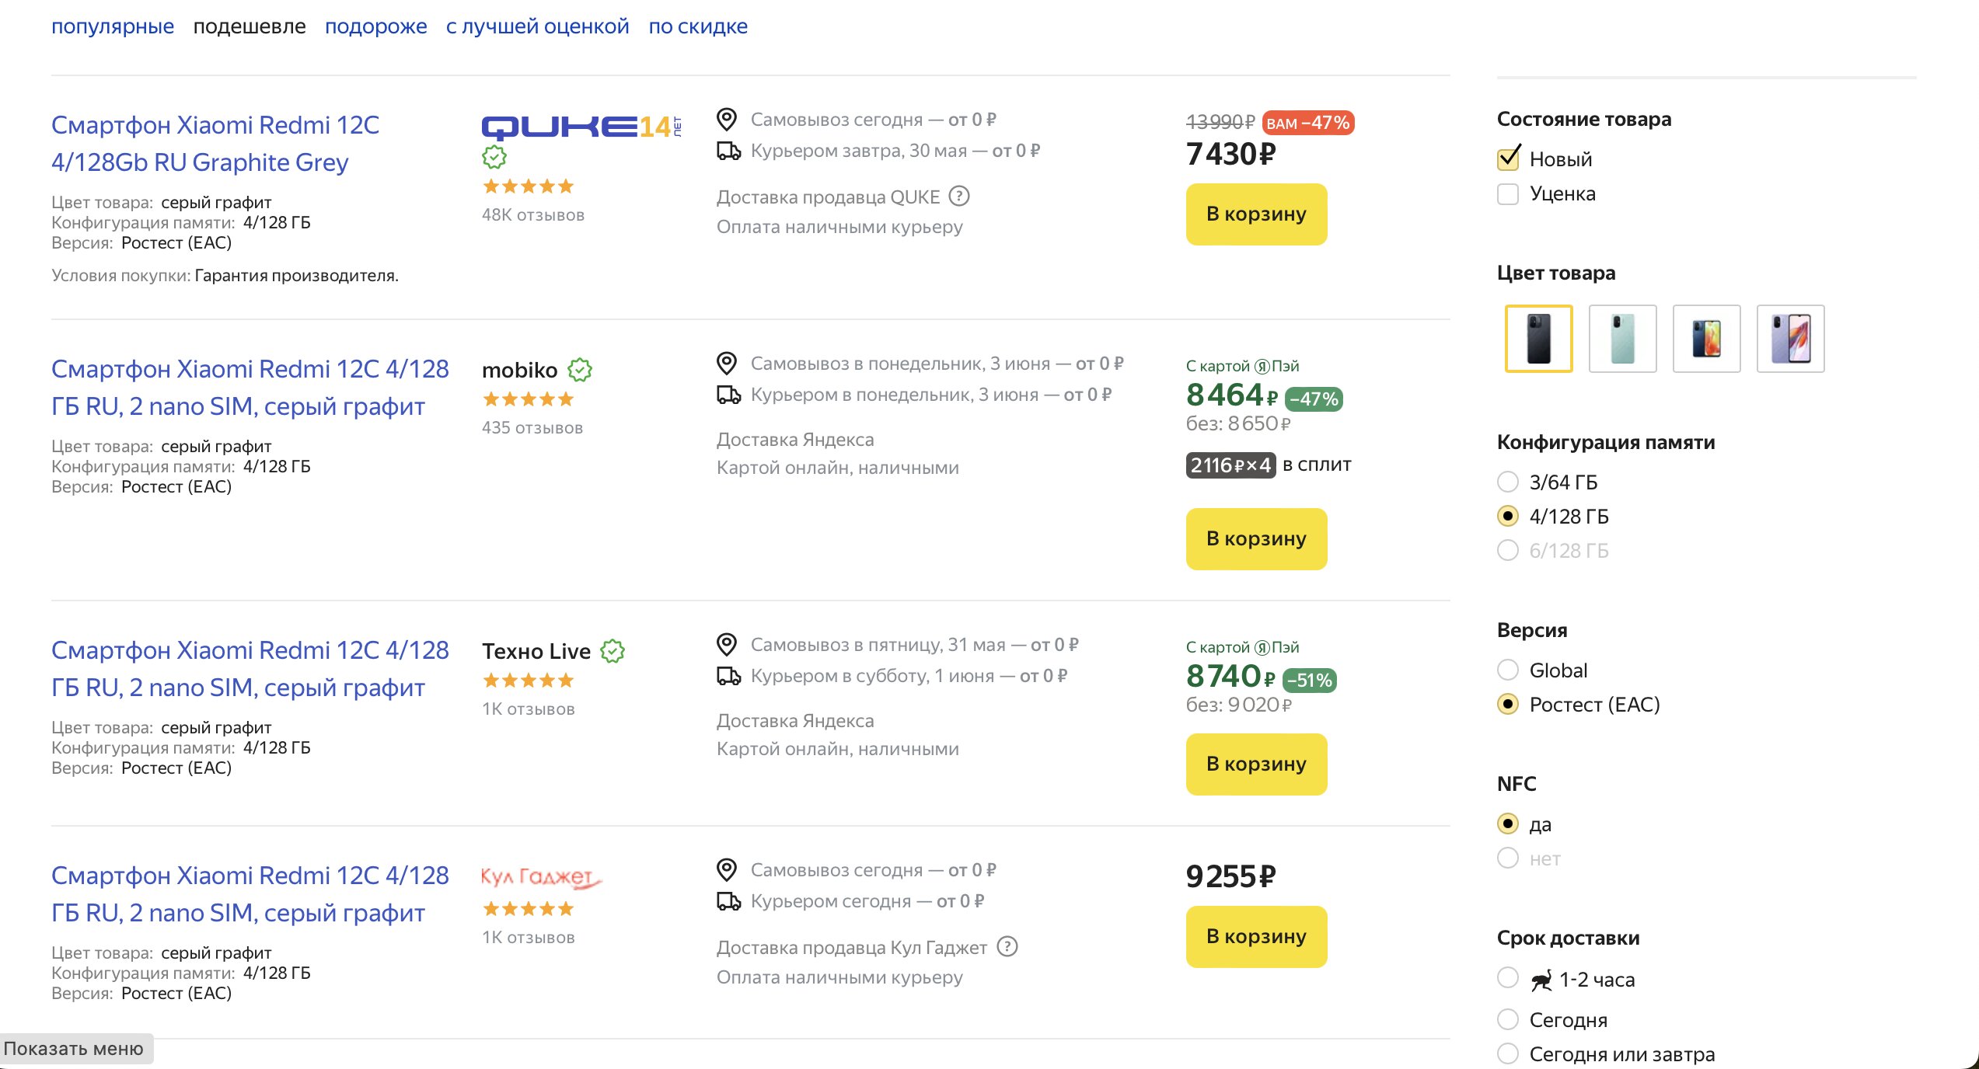
Task: Pick the mint green phone color swatch
Action: pos(1622,339)
